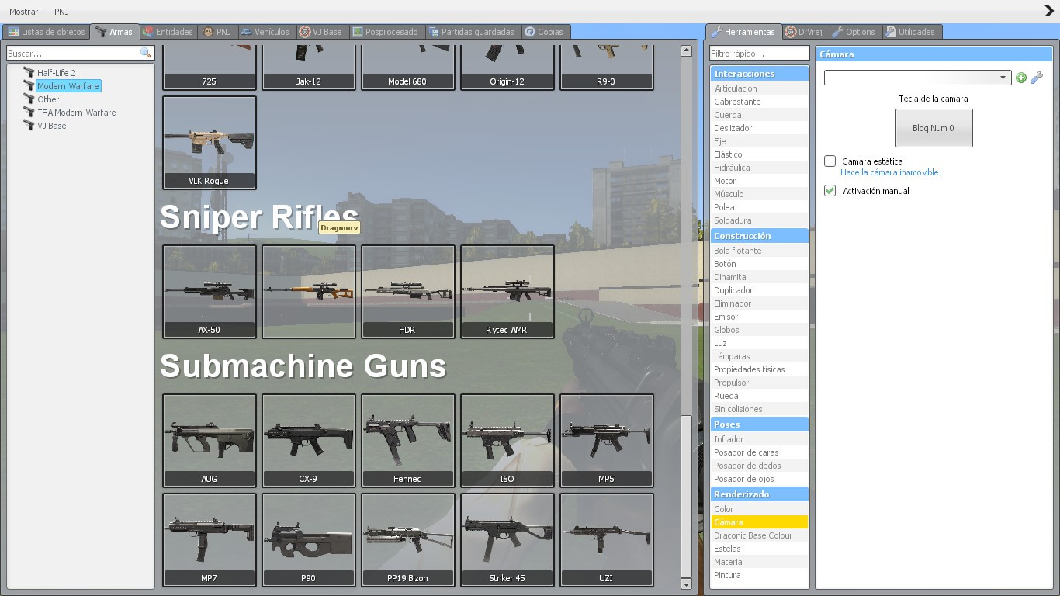Screen dimensions: 1060x596
Task: Click the smiley icon on the PNJ tab
Action: (x=206, y=32)
